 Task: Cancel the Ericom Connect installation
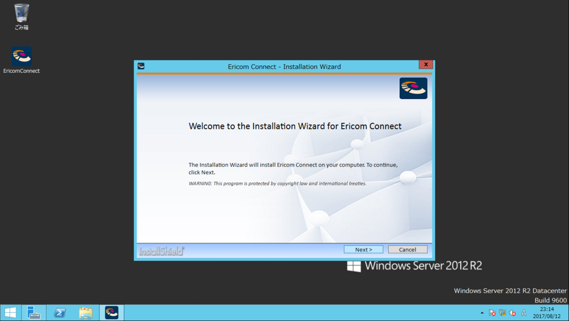(x=407, y=249)
